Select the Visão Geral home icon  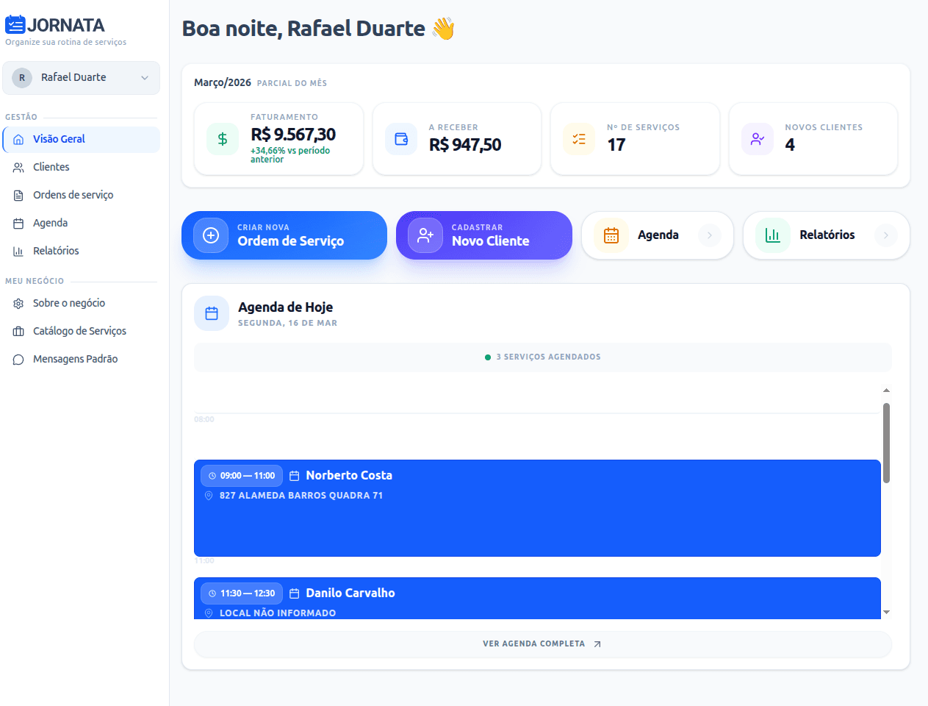pyautogui.click(x=18, y=139)
